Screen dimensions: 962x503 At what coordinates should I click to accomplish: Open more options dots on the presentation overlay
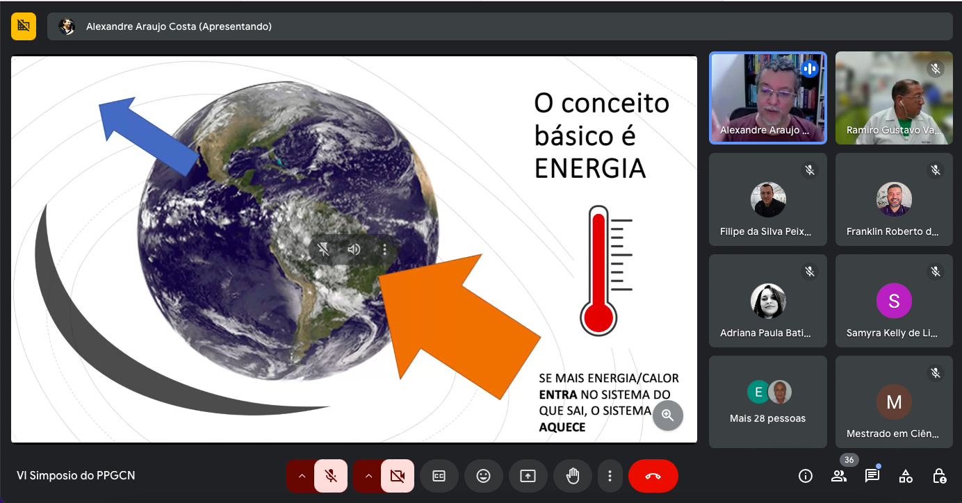click(x=384, y=249)
